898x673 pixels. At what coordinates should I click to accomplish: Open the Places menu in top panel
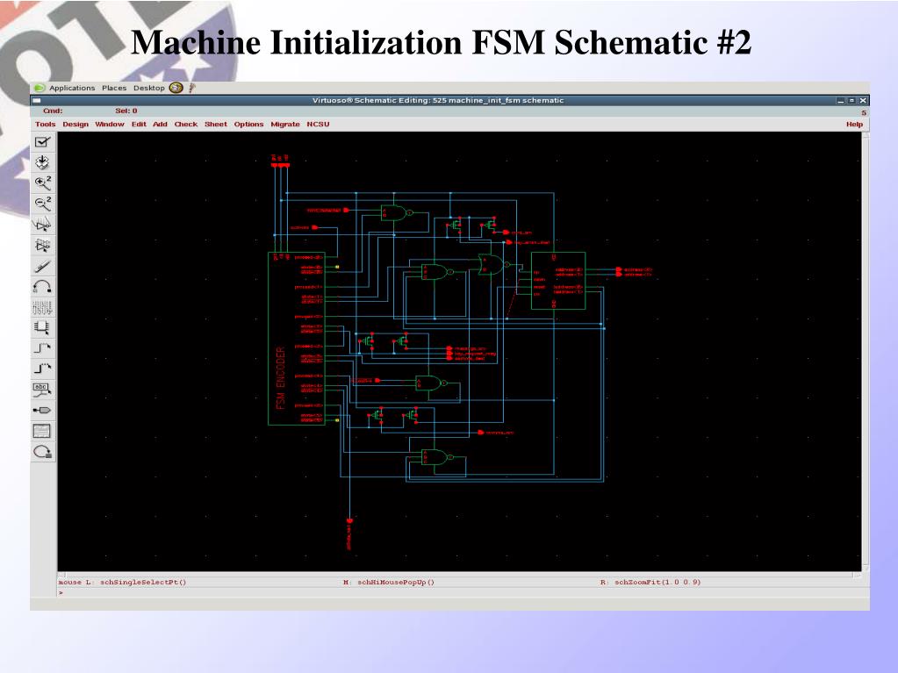pos(114,88)
